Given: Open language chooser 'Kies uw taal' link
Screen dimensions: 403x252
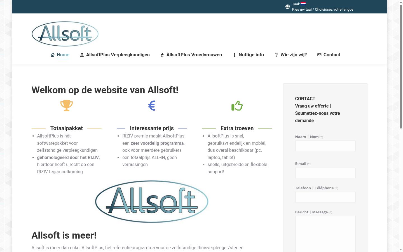Looking at the screenshot, I should pyautogui.click(x=323, y=9).
